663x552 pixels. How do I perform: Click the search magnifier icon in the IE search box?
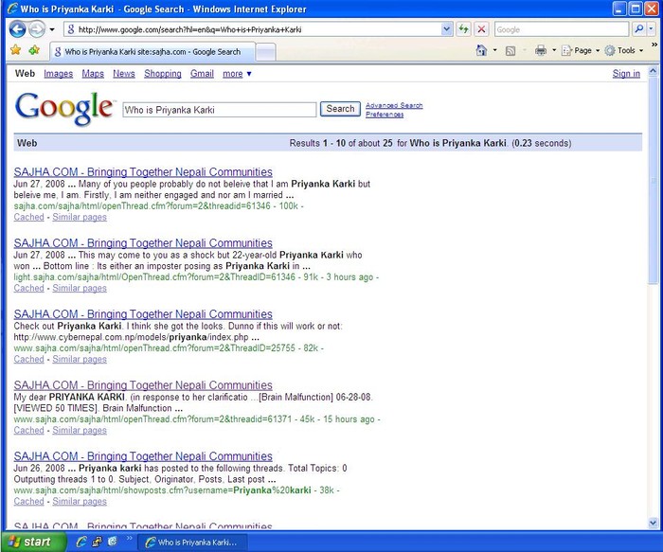tap(638, 29)
